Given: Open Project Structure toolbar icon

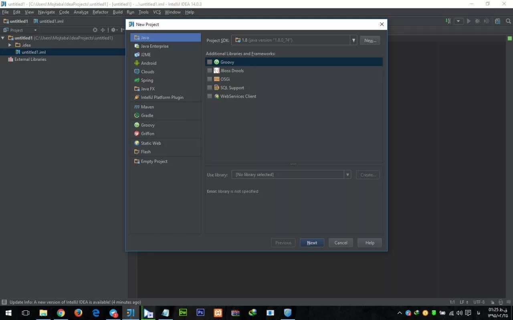Looking at the screenshot, I should click(x=497, y=21).
